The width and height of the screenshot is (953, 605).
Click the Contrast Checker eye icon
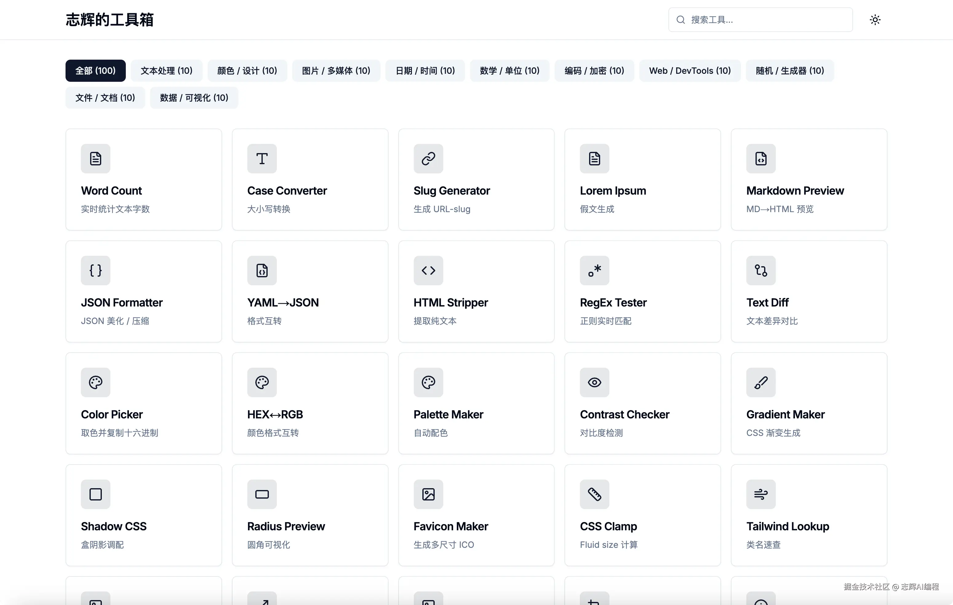(594, 382)
